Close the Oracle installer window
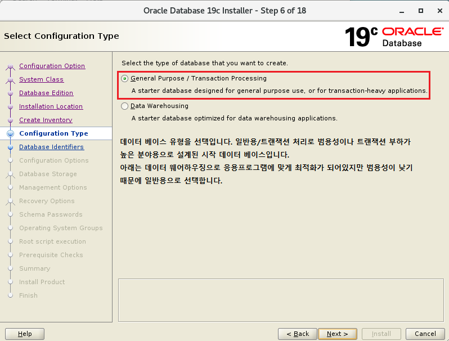This screenshot has height=341, width=449. click(440, 11)
